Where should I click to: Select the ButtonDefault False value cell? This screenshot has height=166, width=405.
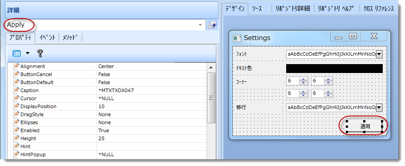click(152, 82)
